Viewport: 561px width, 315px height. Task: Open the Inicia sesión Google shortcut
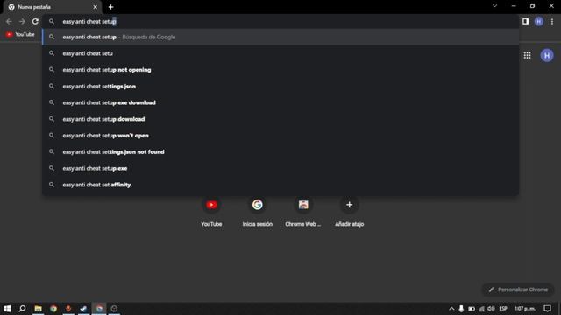pyautogui.click(x=257, y=212)
